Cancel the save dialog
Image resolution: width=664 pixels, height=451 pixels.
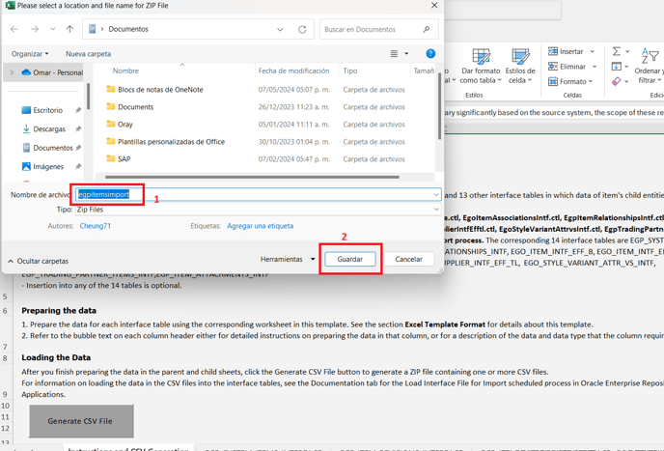[x=408, y=259]
